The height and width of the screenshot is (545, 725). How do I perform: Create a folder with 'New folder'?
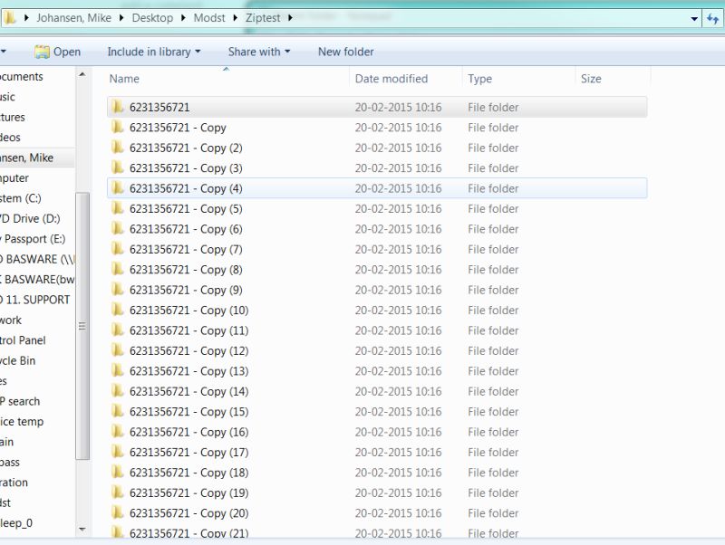coord(344,52)
